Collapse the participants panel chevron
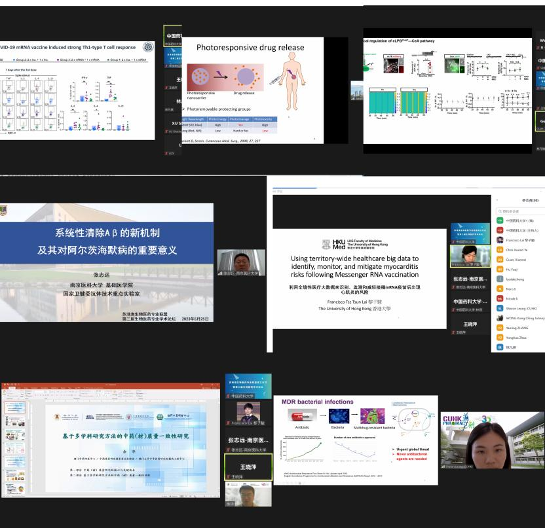Screen dimensions: 545x528 click(x=497, y=200)
